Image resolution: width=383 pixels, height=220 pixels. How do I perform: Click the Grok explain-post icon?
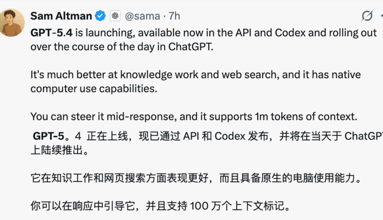tap(367, 16)
